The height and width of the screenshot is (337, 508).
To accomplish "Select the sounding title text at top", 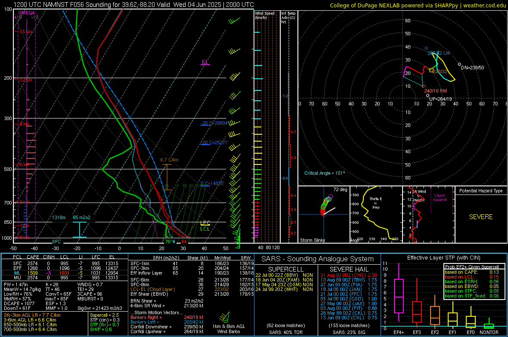I will coord(133,5).
